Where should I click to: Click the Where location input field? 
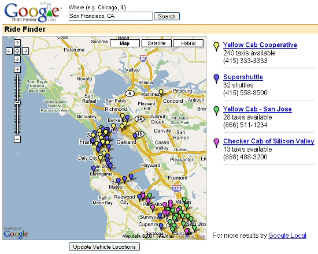point(110,16)
